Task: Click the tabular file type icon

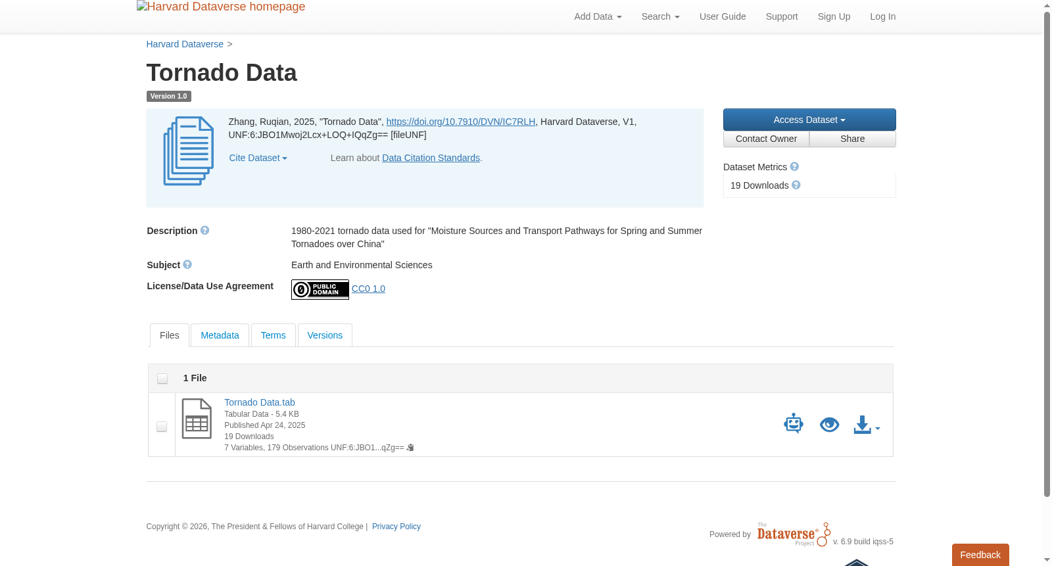Action: 197,419
